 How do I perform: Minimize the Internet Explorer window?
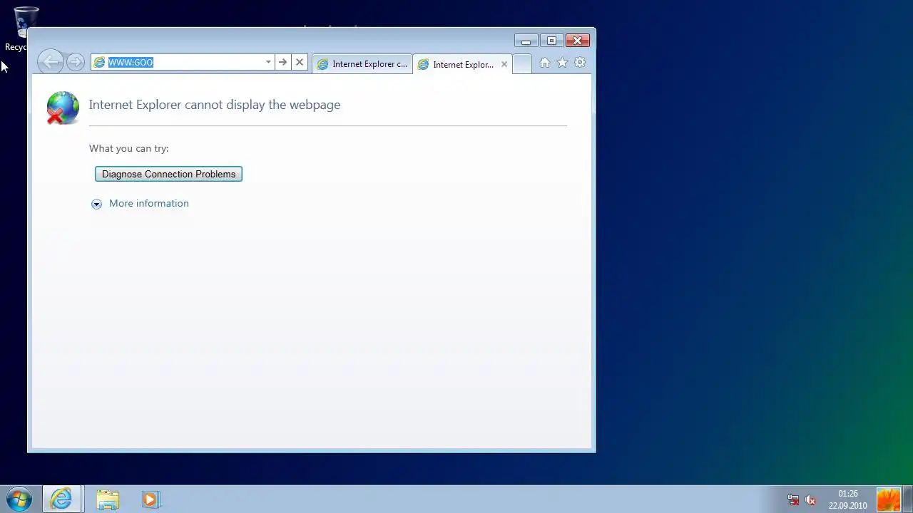(526, 41)
